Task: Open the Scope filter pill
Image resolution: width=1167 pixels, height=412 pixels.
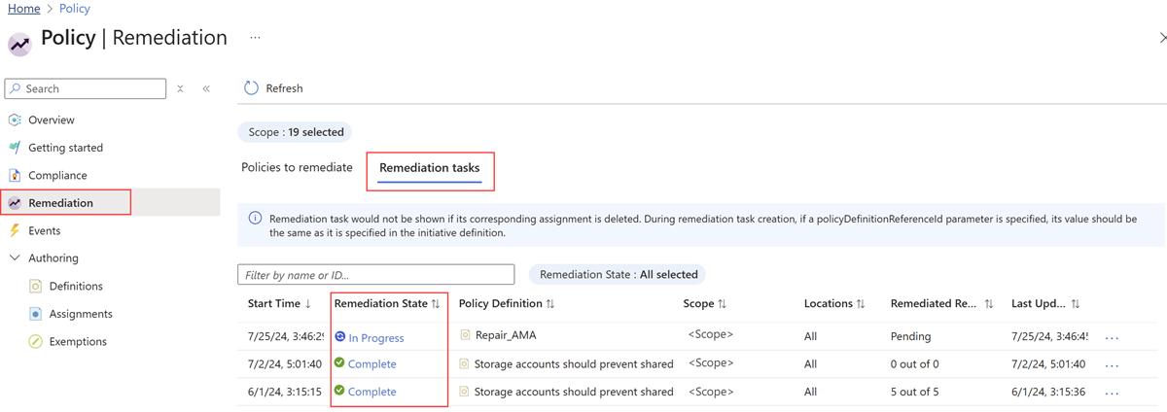Action: click(x=296, y=132)
